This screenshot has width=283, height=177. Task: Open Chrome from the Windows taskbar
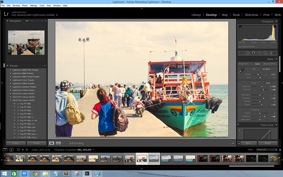(x=35, y=173)
